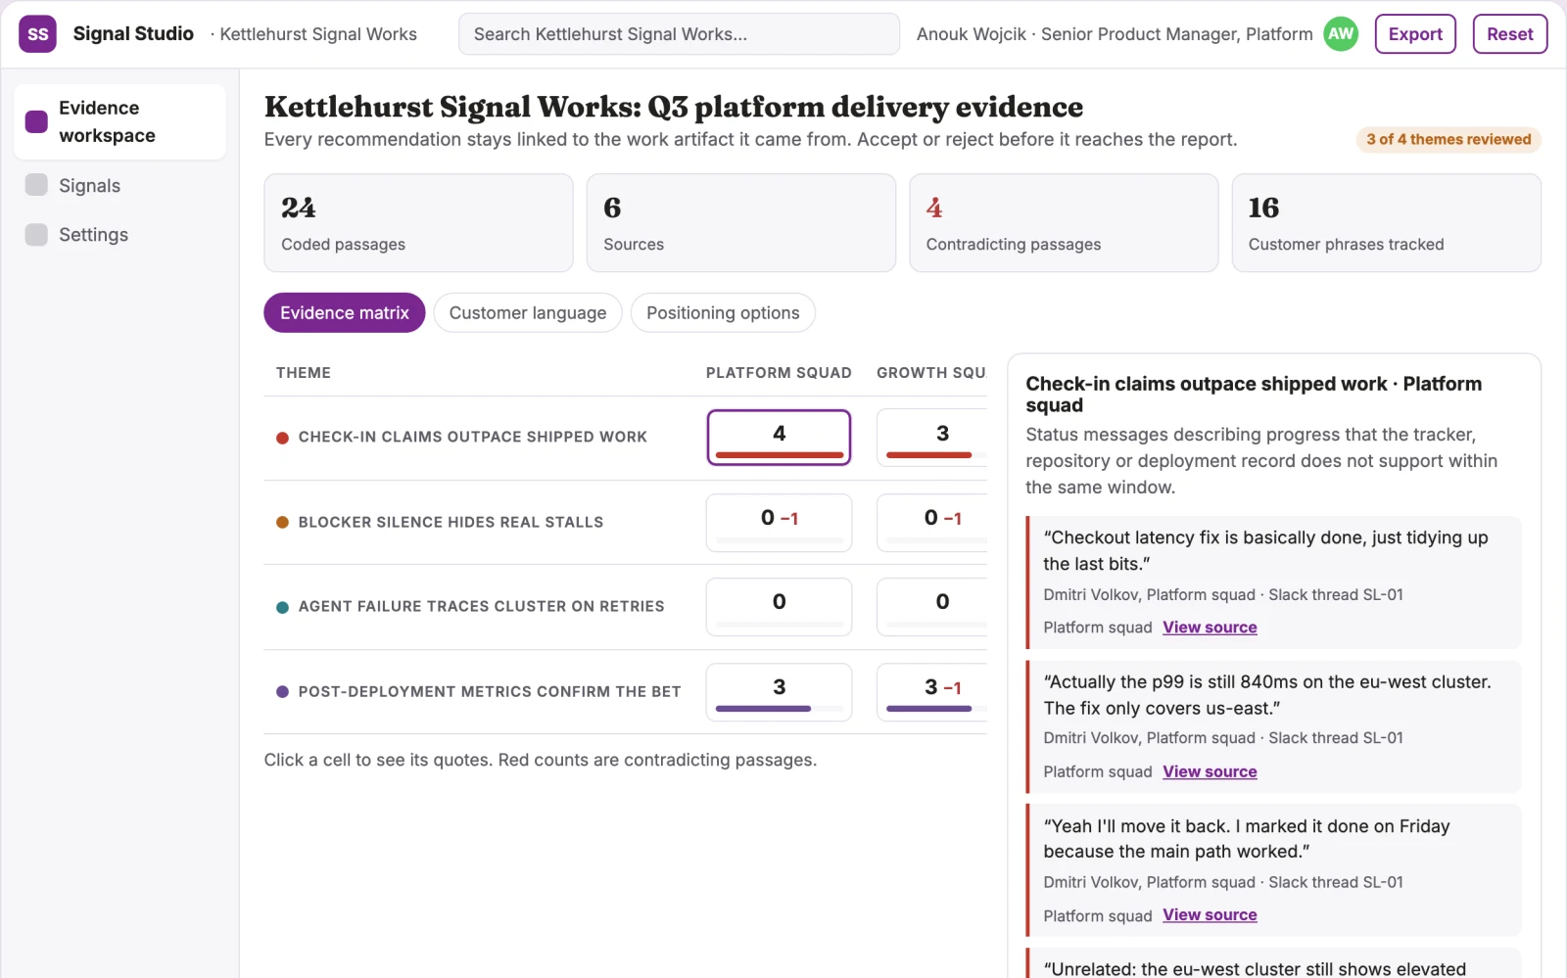The image size is (1567, 978).
Task: Click the 4 Contradicting passages stat card
Action: click(1064, 223)
